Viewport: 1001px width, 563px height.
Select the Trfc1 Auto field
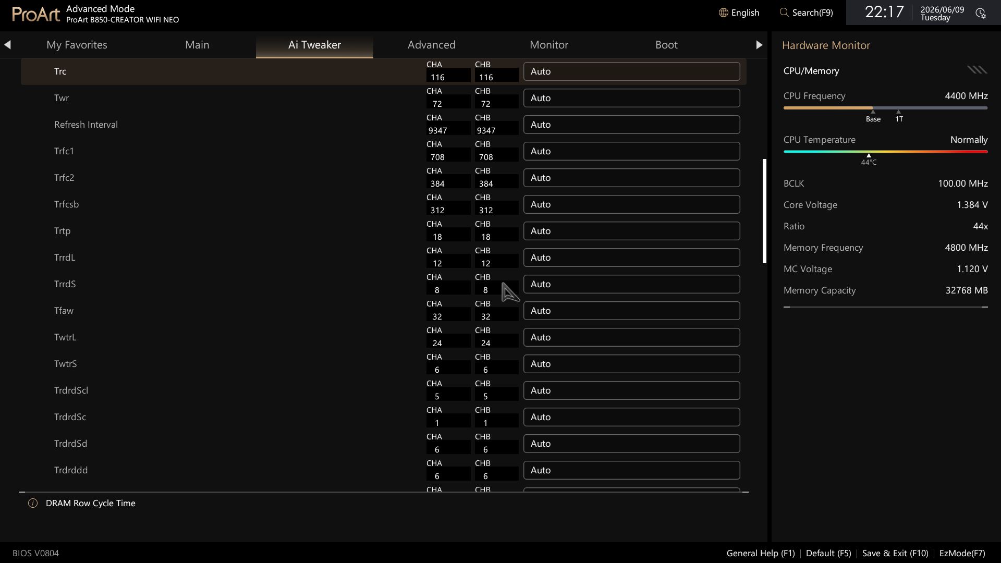[631, 151]
